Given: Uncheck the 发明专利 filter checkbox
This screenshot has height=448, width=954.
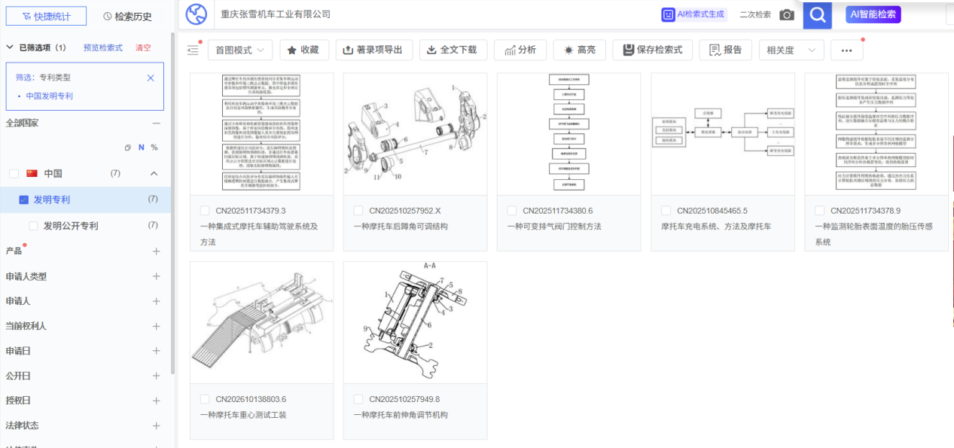Looking at the screenshot, I should [x=26, y=199].
